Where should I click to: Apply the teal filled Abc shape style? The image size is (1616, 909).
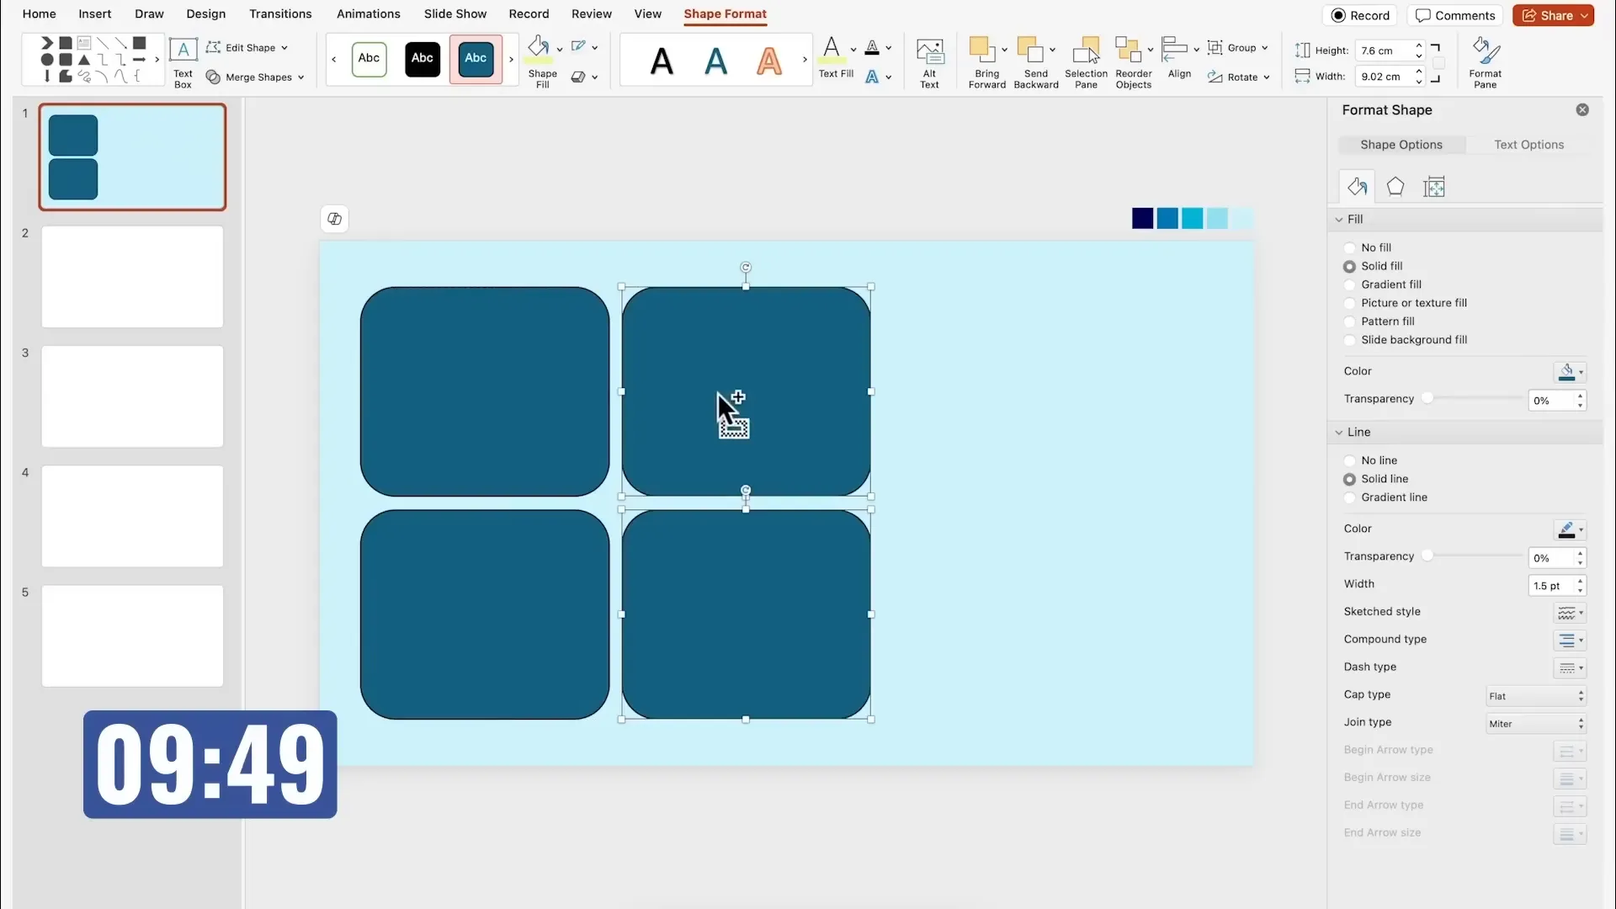click(x=476, y=59)
